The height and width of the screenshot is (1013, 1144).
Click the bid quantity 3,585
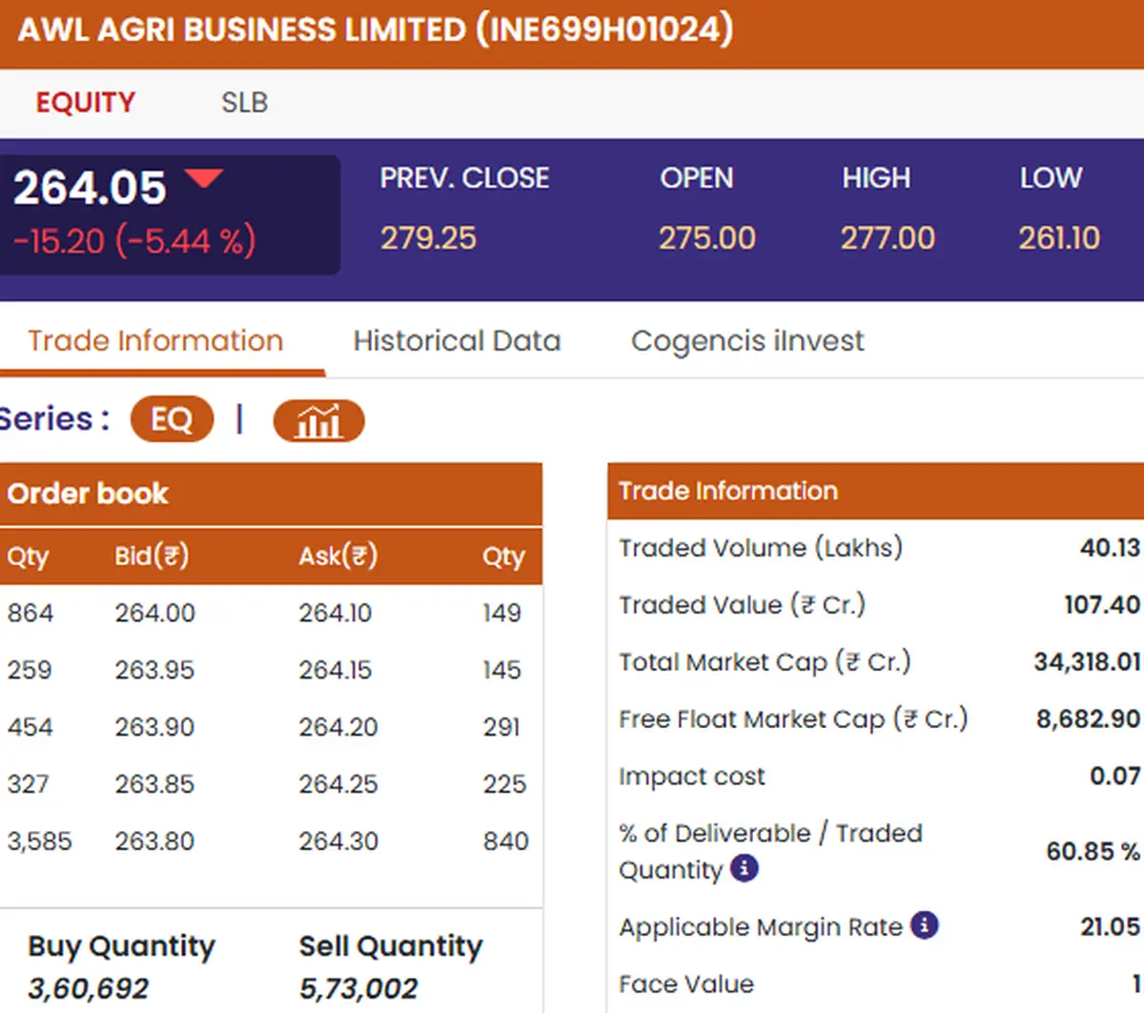(x=40, y=841)
